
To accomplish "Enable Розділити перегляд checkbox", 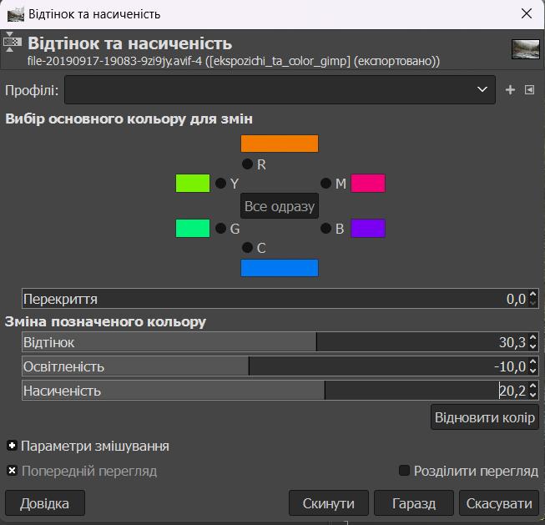I will [404, 471].
